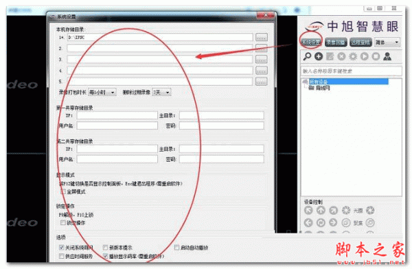Open the 删除过期录像 days dropdown
The height and width of the screenshot is (269, 412).
(161, 92)
